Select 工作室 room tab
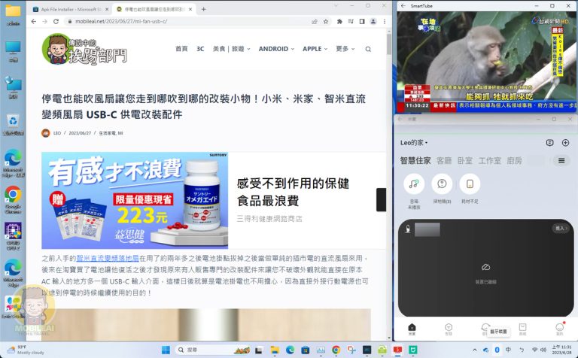Viewport: 578px width, 358px height. click(489, 161)
